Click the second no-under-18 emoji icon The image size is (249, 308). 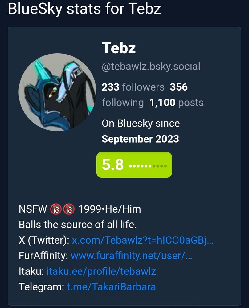pyautogui.click(x=69, y=209)
